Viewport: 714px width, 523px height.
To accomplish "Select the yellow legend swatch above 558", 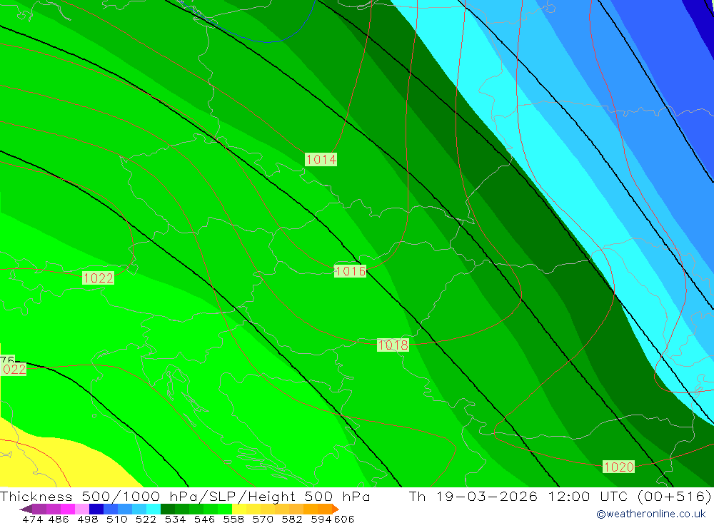I will point(239,509).
